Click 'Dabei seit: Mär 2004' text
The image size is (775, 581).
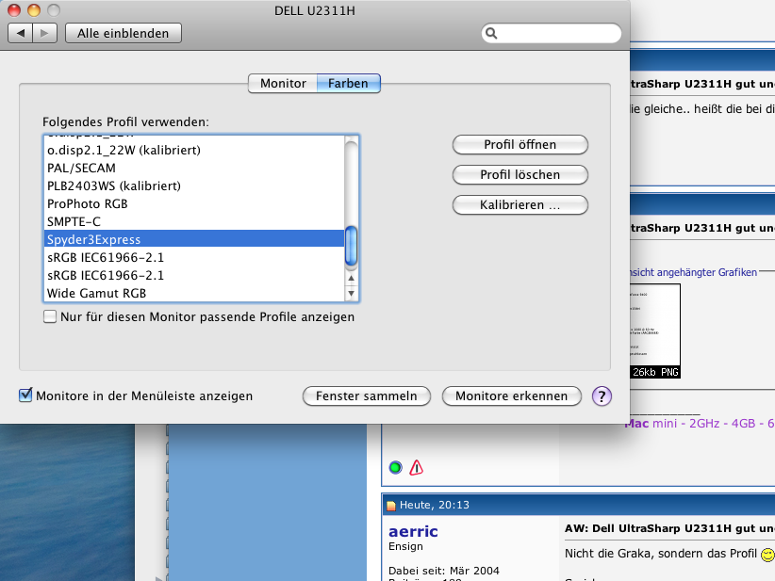tap(444, 571)
